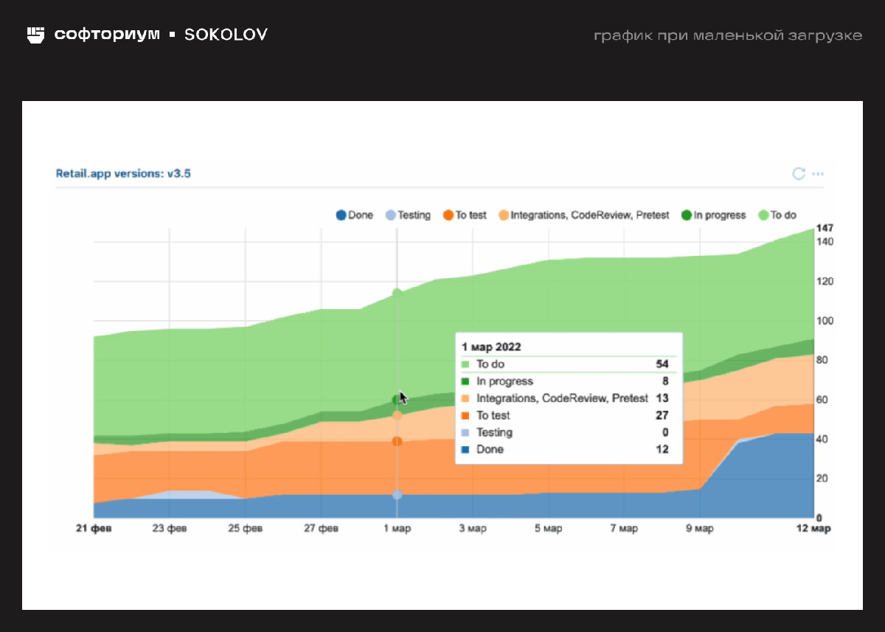885x632 pixels.
Task: Click the In progress marker at 1 мар
Action: click(398, 400)
